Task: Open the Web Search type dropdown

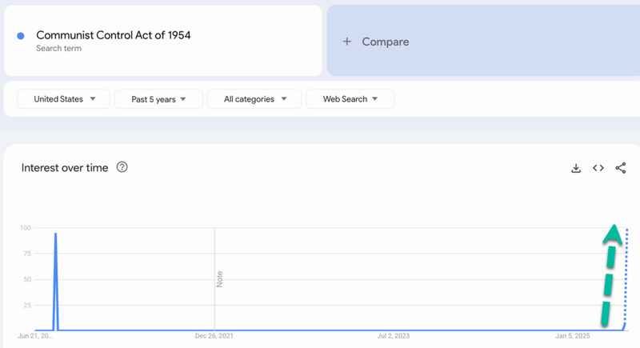Action: 350,99
